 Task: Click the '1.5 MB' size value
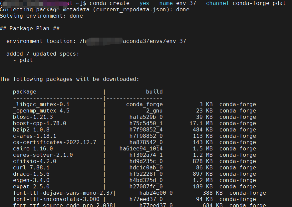[203, 149]
